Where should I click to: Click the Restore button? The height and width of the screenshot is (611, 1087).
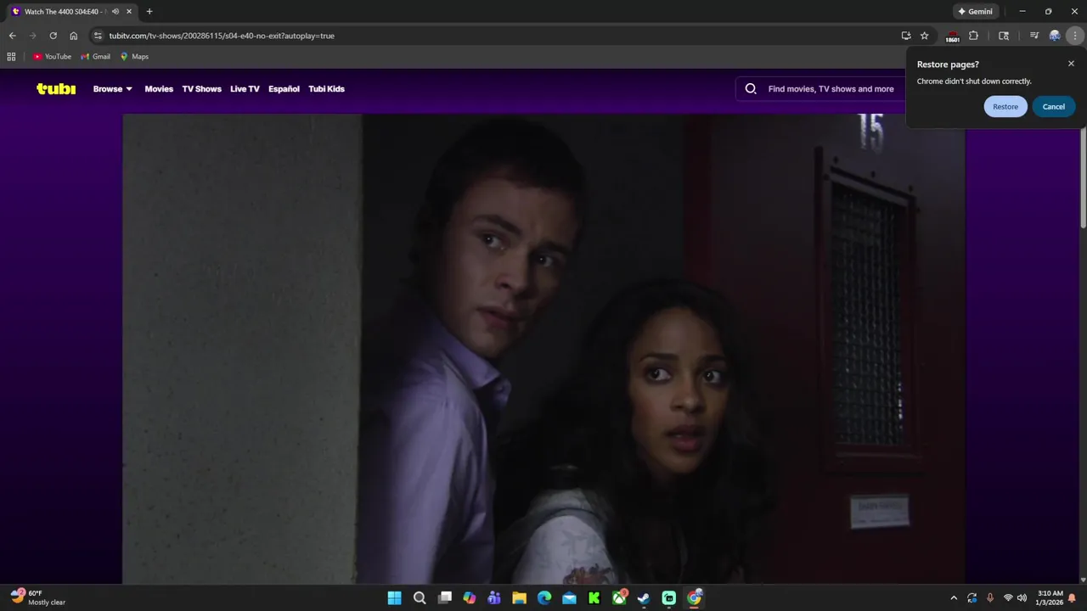pyautogui.click(x=1005, y=107)
